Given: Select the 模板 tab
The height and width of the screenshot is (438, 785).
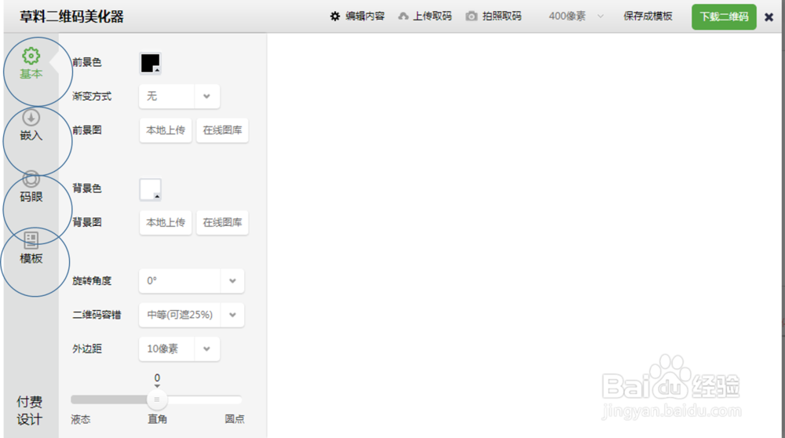Looking at the screenshot, I should point(31,248).
